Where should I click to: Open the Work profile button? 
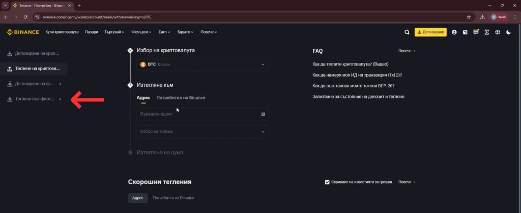pos(499,17)
